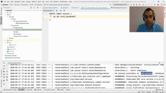Click the highlighted /h2-console text in log
Viewport: 166px width, 93px height.
(147, 73)
